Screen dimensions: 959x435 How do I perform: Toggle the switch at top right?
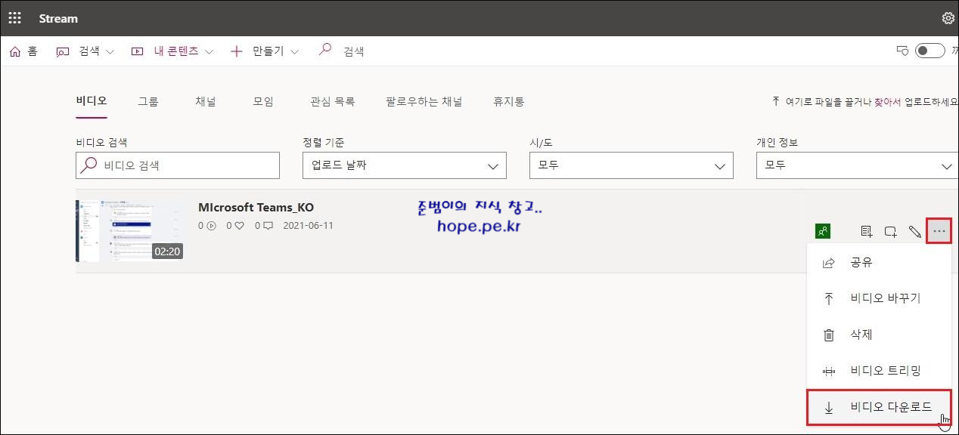point(930,51)
